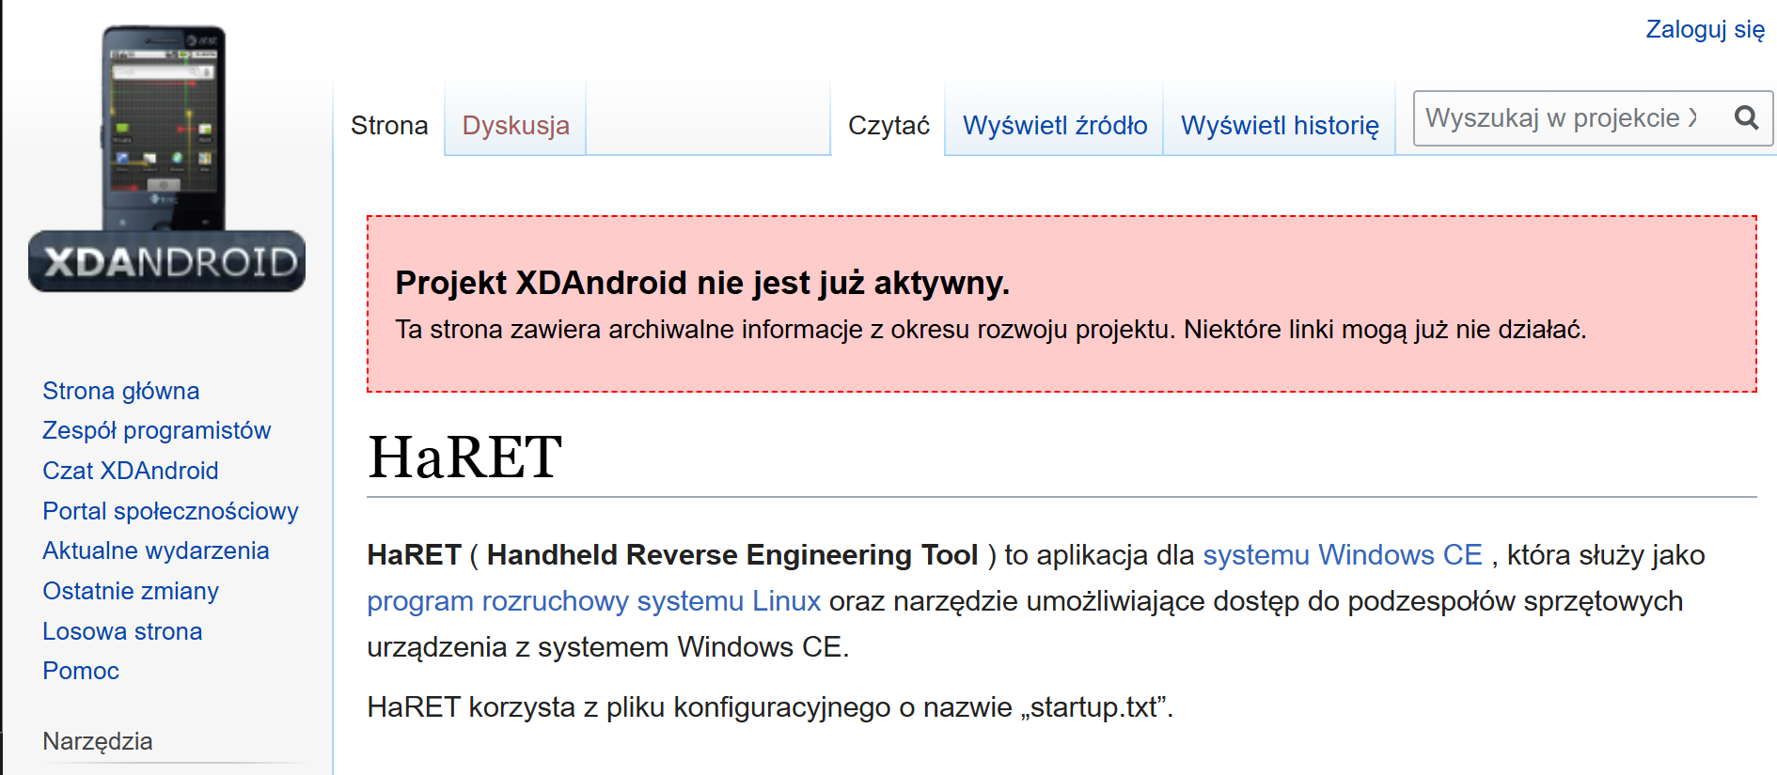Switch to the Strona tab
Viewport: 1777px width, 775px height.
tap(389, 126)
